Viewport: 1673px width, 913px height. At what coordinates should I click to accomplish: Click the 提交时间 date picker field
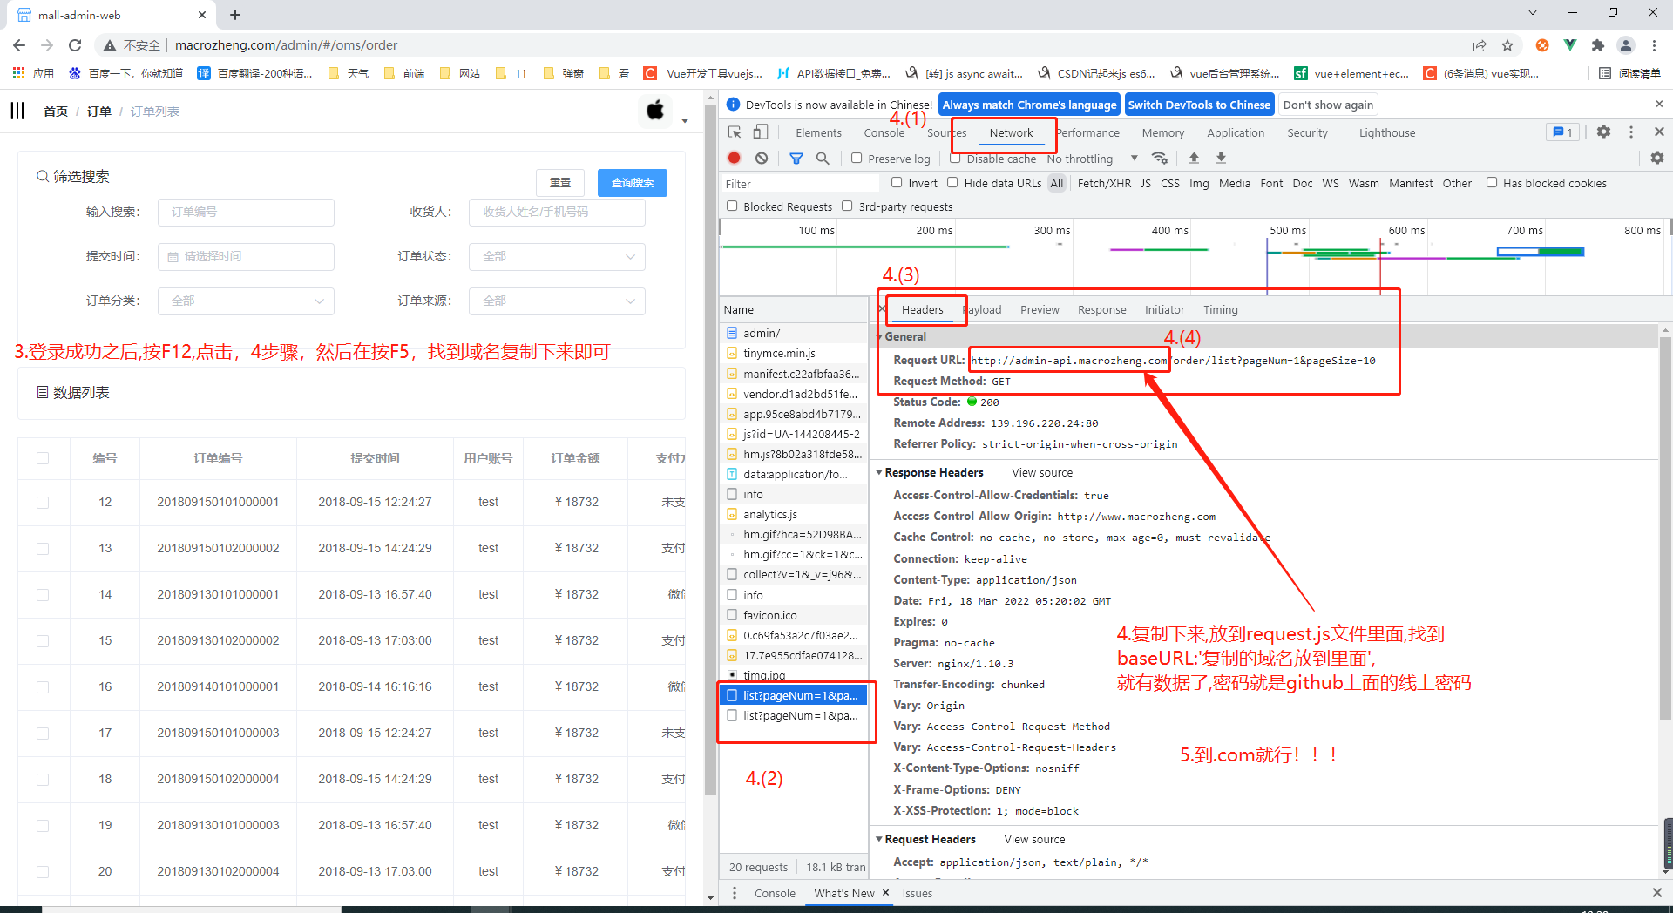click(246, 256)
